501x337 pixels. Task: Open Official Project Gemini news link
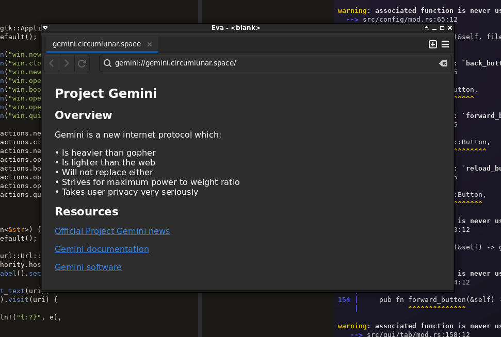tap(112, 231)
